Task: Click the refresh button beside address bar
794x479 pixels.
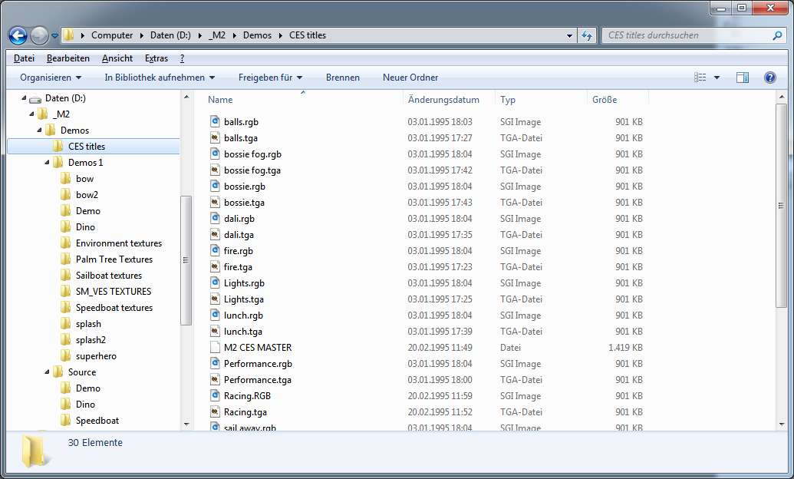Action: 587,35
